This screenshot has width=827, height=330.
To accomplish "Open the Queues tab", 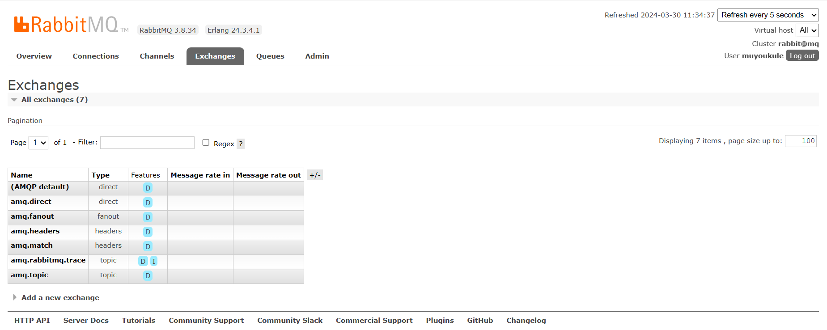I will pos(270,56).
